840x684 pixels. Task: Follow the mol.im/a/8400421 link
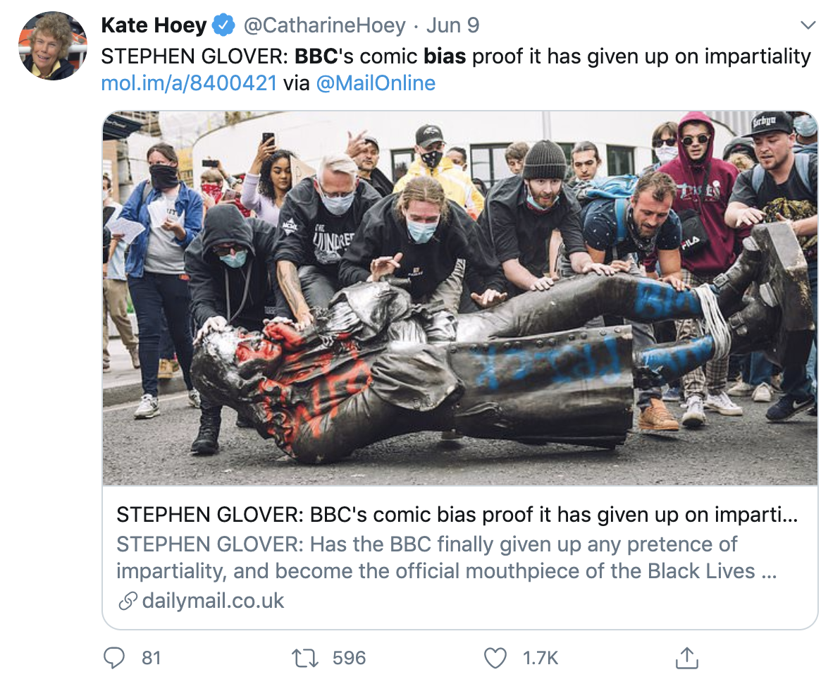(189, 83)
